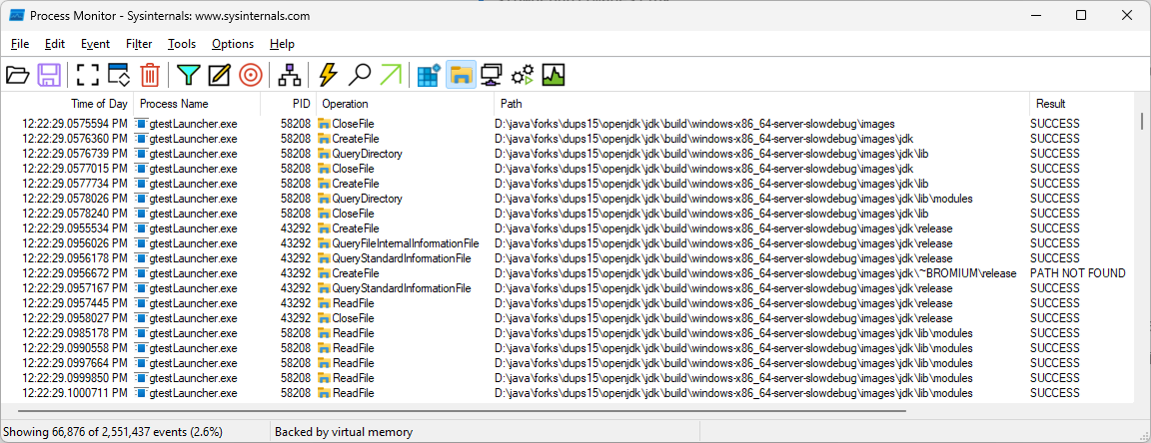Toggle Show File System Activity button

click(460, 75)
